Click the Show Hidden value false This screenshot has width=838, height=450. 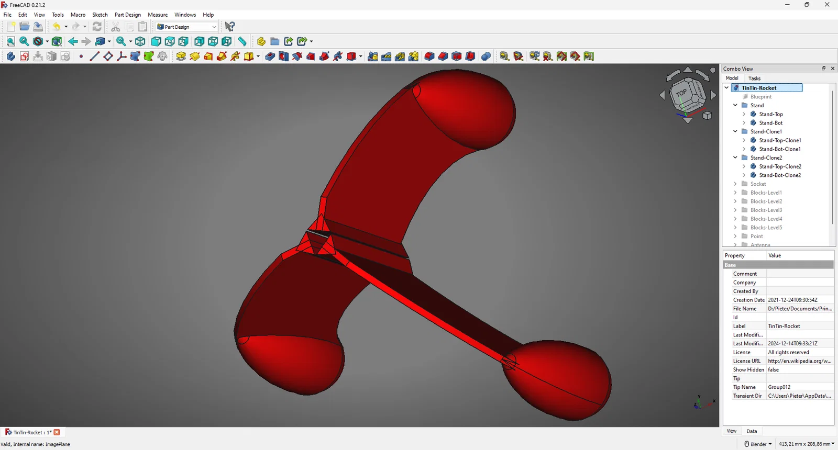tap(800, 370)
